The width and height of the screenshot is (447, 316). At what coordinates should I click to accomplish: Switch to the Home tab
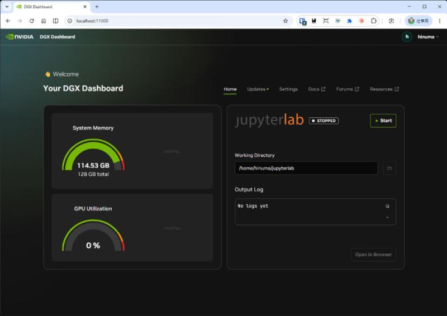tap(230, 89)
